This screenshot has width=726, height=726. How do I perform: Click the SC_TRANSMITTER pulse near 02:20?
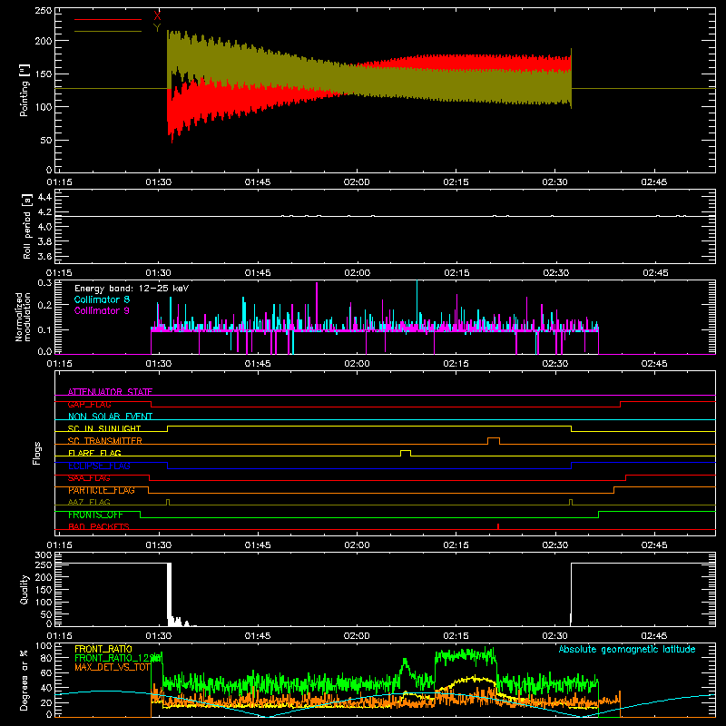pyautogui.click(x=494, y=440)
